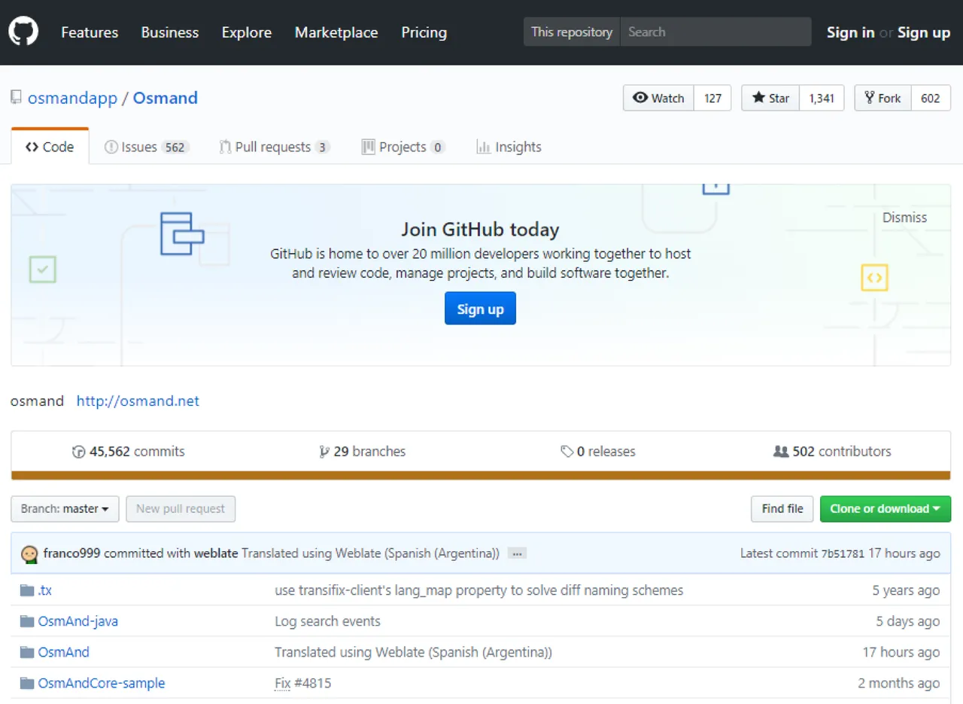The width and height of the screenshot is (963, 704).
Task: Open the OsmAnd-java folder icon
Action: coord(27,621)
